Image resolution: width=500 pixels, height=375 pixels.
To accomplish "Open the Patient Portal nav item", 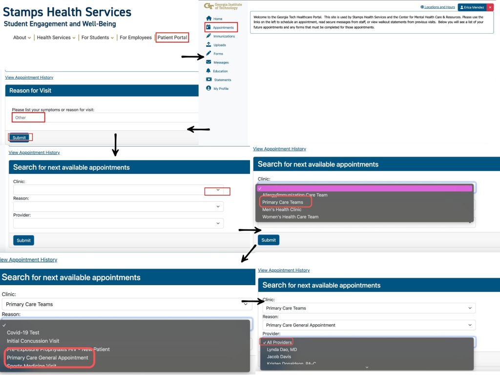I will click(172, 37).
